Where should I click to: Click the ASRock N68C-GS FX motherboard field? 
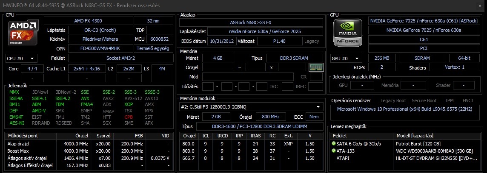tap(251, 22)
